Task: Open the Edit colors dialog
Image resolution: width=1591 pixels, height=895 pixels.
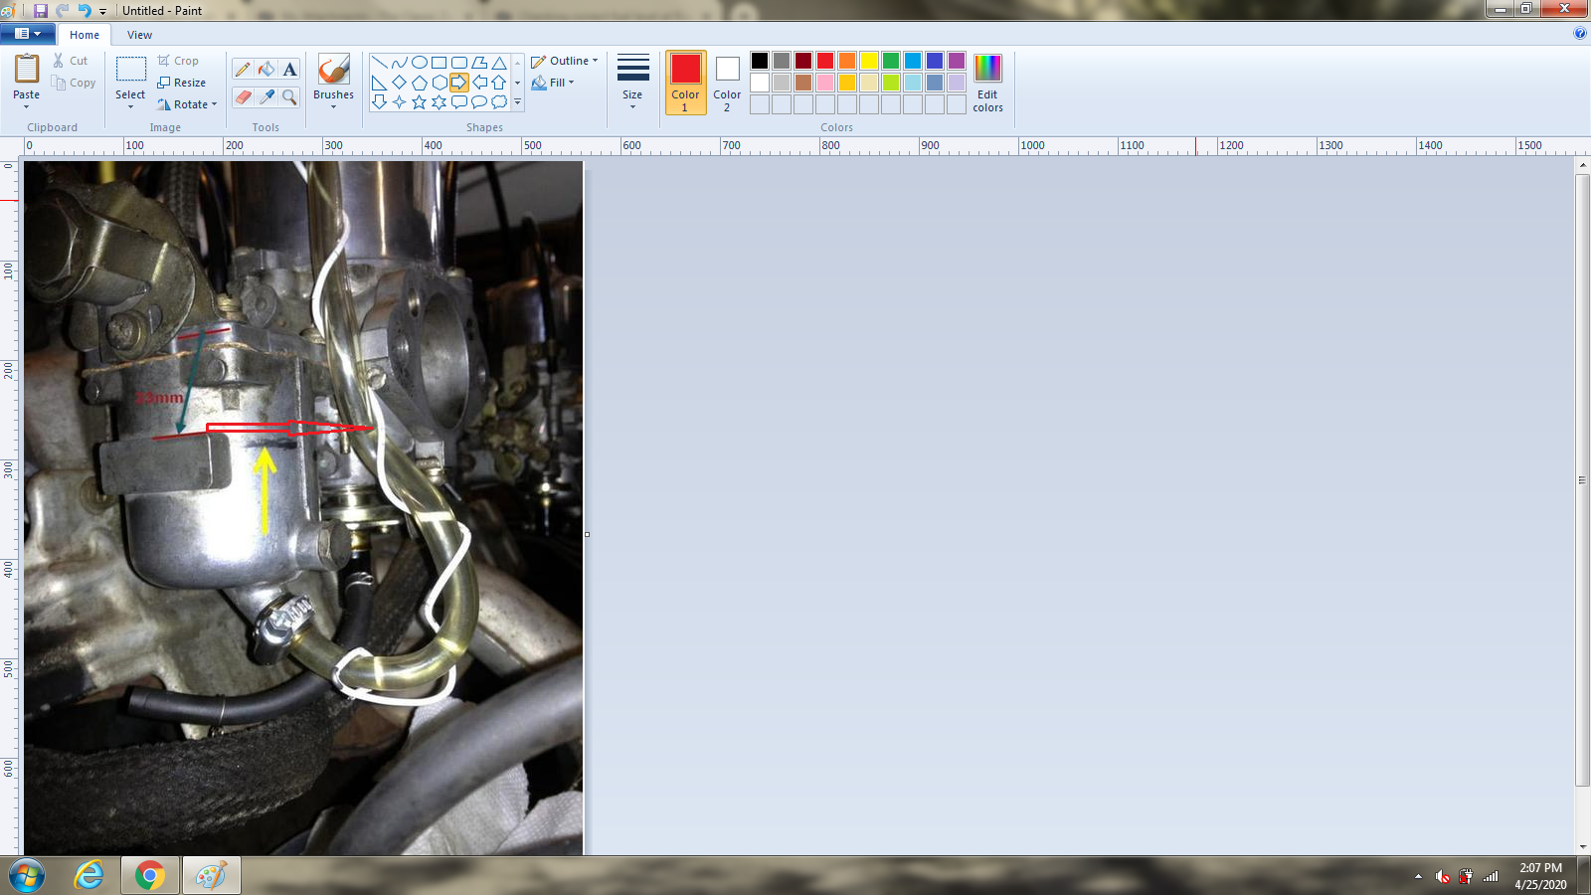Action: tap(987, 83)
